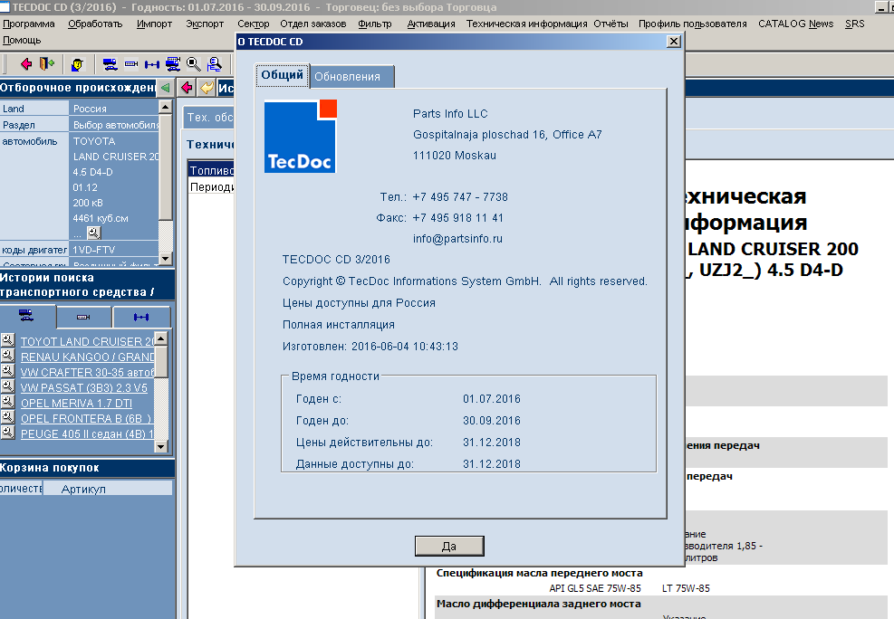The height and width of the screenshot is (619, 894).
Task: Open the Отчёты menu
Action: click(610, 24)
